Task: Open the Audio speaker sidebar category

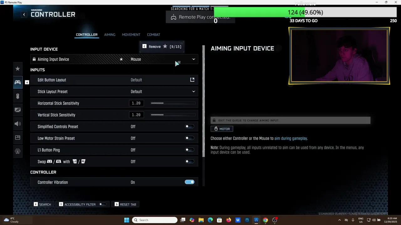Action: [x=18, y=124]
